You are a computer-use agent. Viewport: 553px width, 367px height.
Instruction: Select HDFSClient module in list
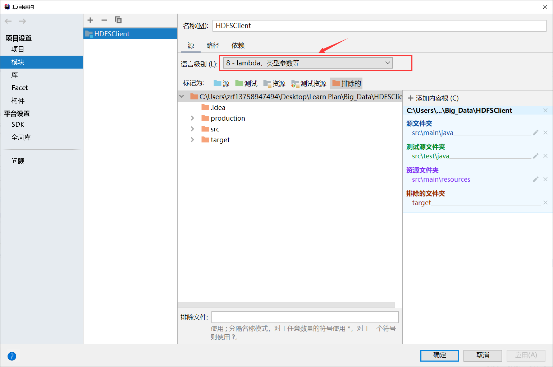click(130, 34)
